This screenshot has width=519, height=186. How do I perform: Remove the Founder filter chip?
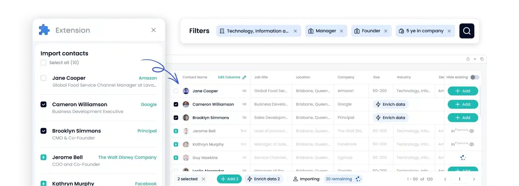(x=386, y=31)
